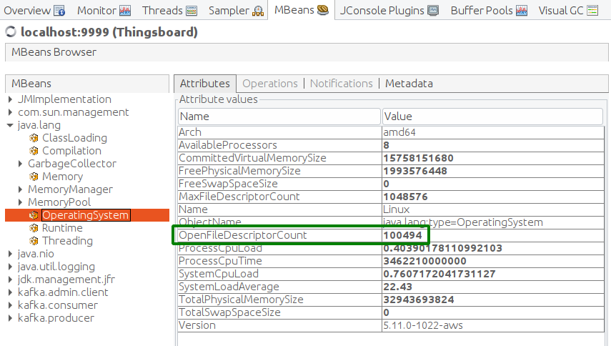
Task: Click the Value column header
Action: (x=493, y=117)
